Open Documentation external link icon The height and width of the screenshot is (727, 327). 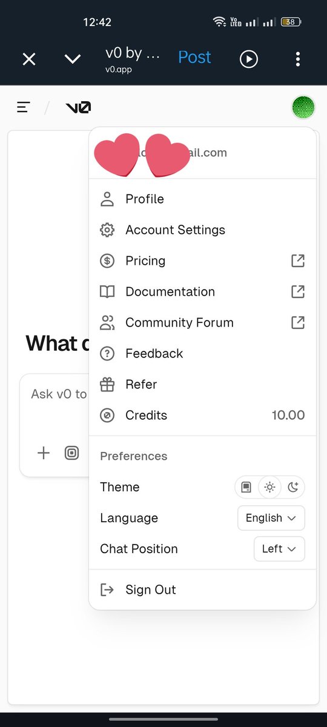coord(298,291)
